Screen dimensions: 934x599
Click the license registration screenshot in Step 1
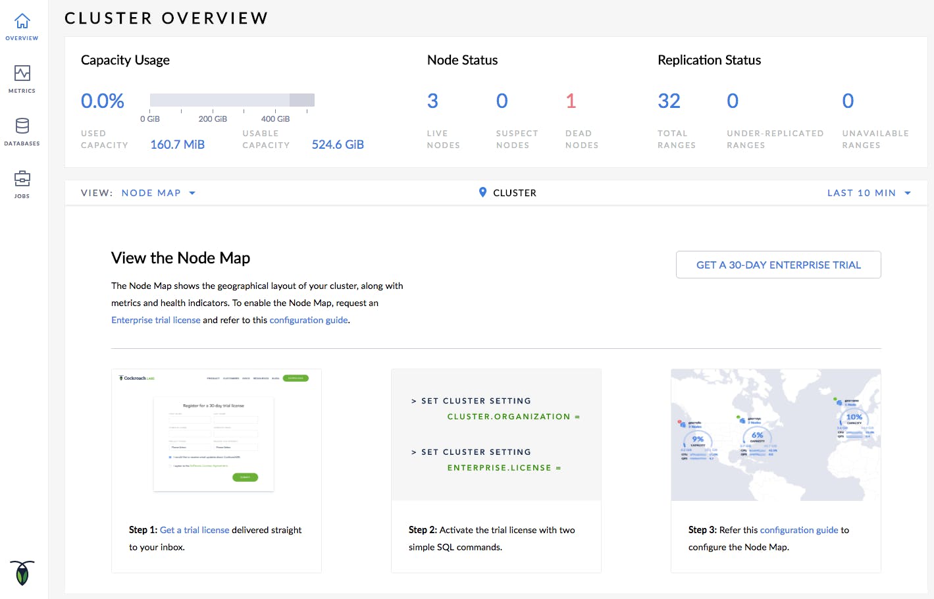(x=216, y=434)
